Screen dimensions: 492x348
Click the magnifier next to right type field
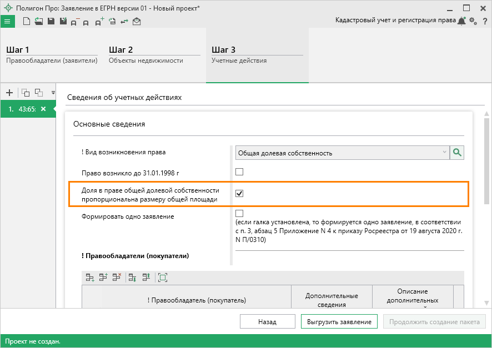457,153
